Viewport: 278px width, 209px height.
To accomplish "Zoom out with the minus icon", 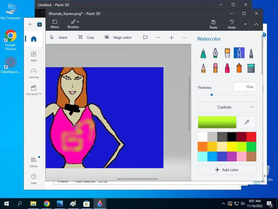I will [159, 38].
